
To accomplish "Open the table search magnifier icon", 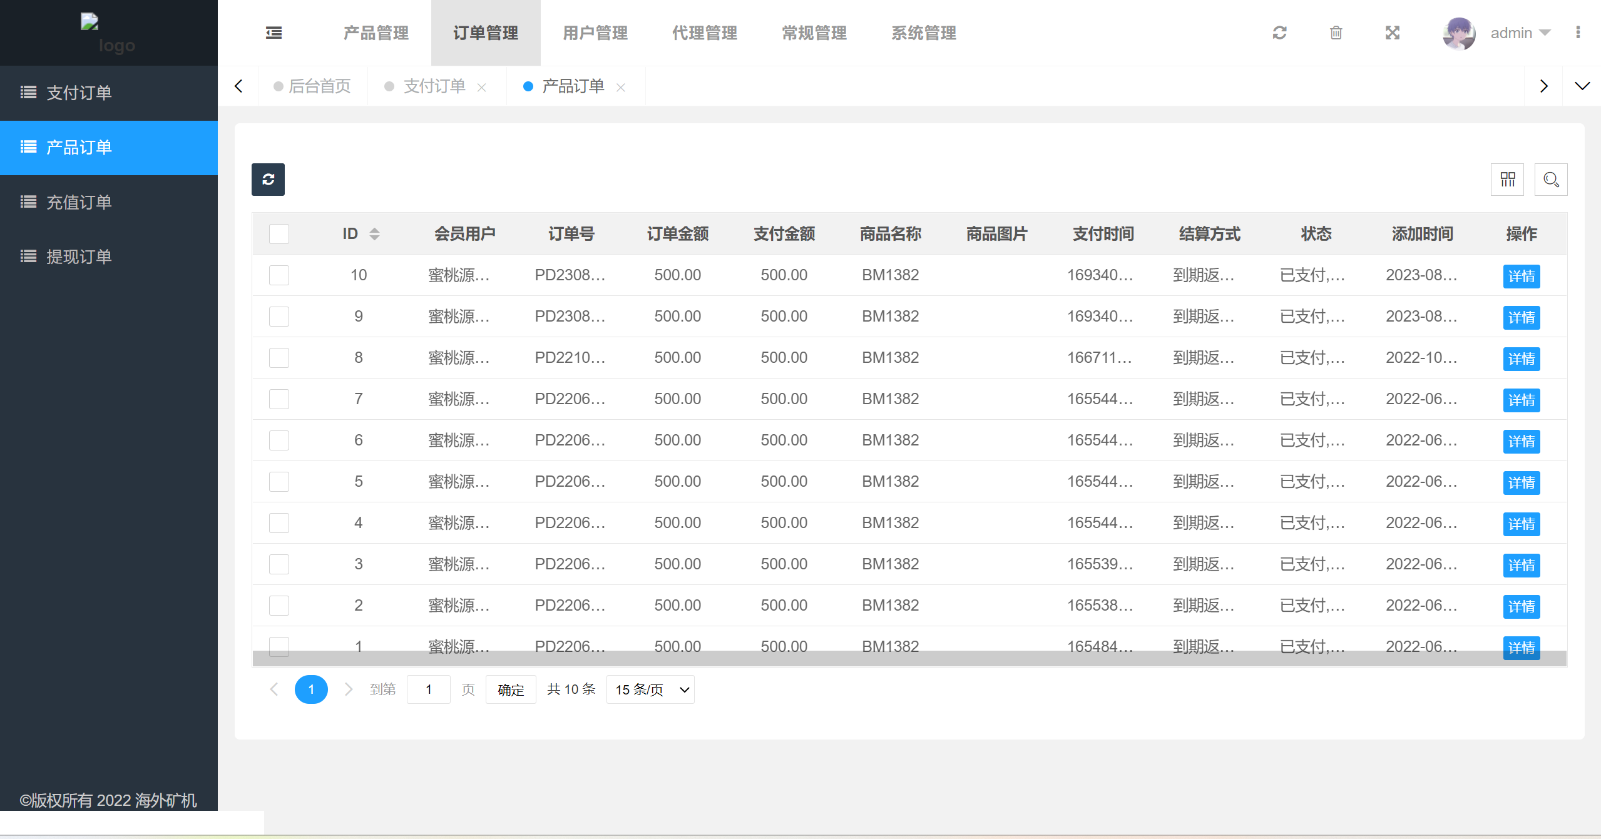I will (x=1551, y=180).
